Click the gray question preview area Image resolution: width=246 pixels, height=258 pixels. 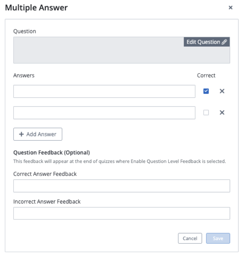point(99,50)
